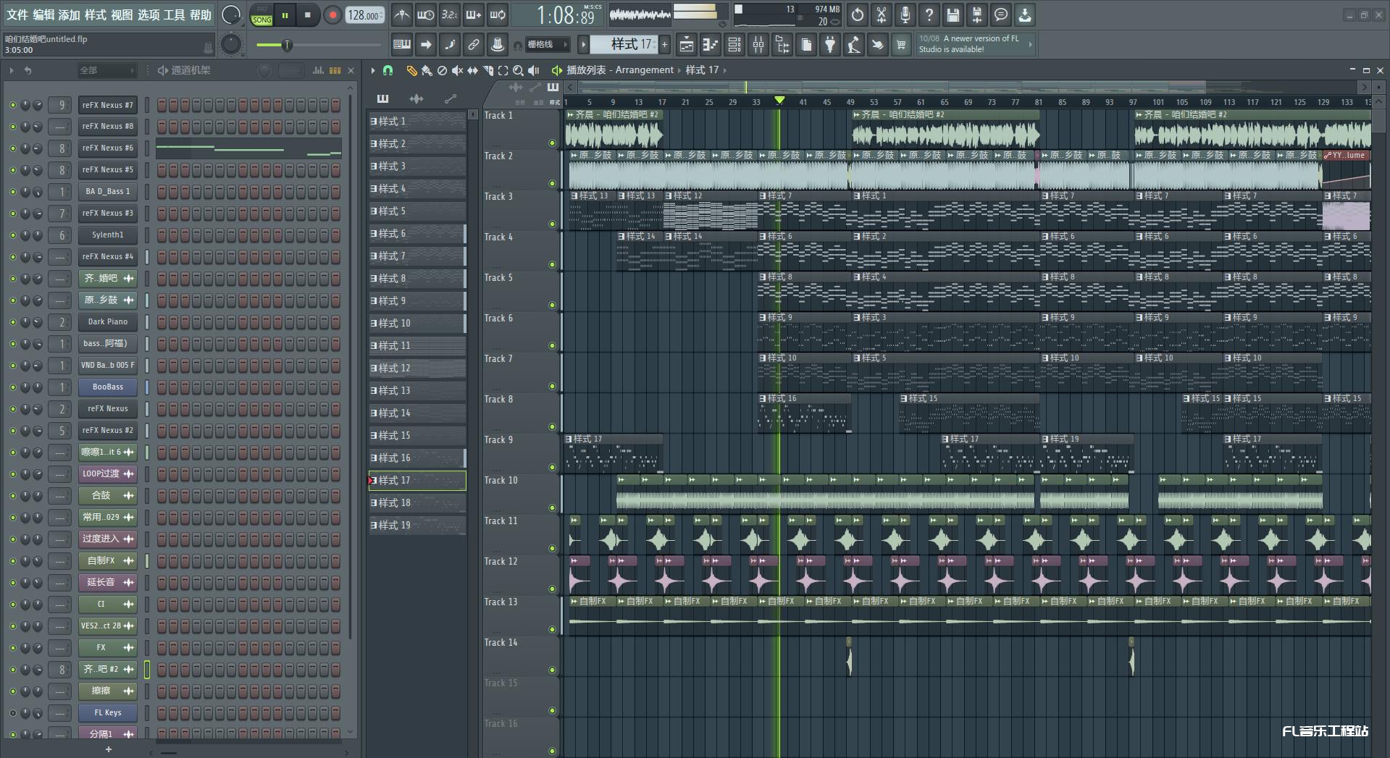Viewport: 1390px width, 758px height.
Task: Open the 工具 menu
Action: coord(174,14)
